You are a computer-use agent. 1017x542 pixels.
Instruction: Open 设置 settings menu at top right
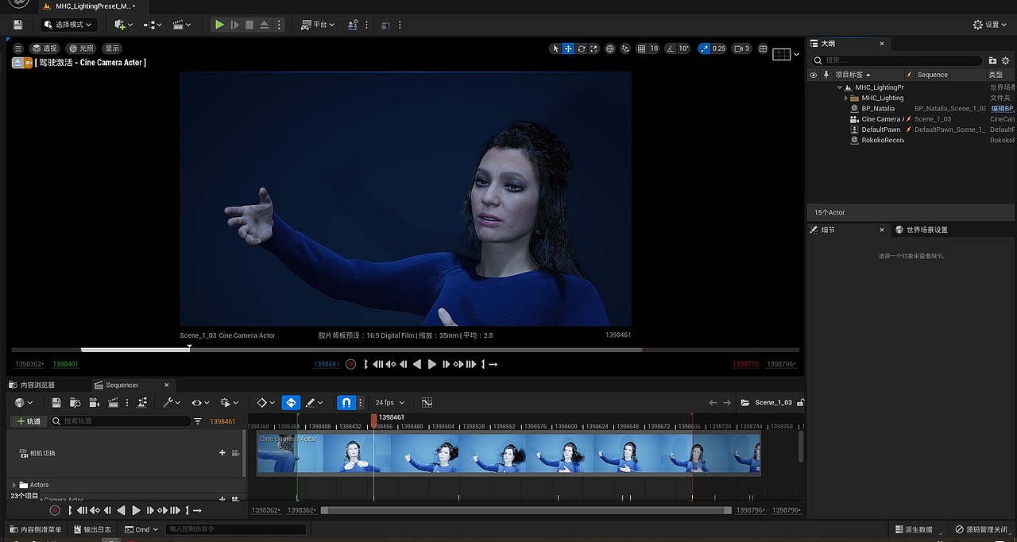[990, 25]
